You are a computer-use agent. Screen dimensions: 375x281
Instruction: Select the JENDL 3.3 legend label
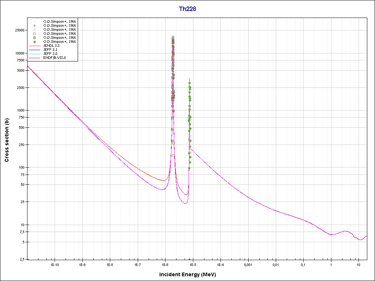51,46
